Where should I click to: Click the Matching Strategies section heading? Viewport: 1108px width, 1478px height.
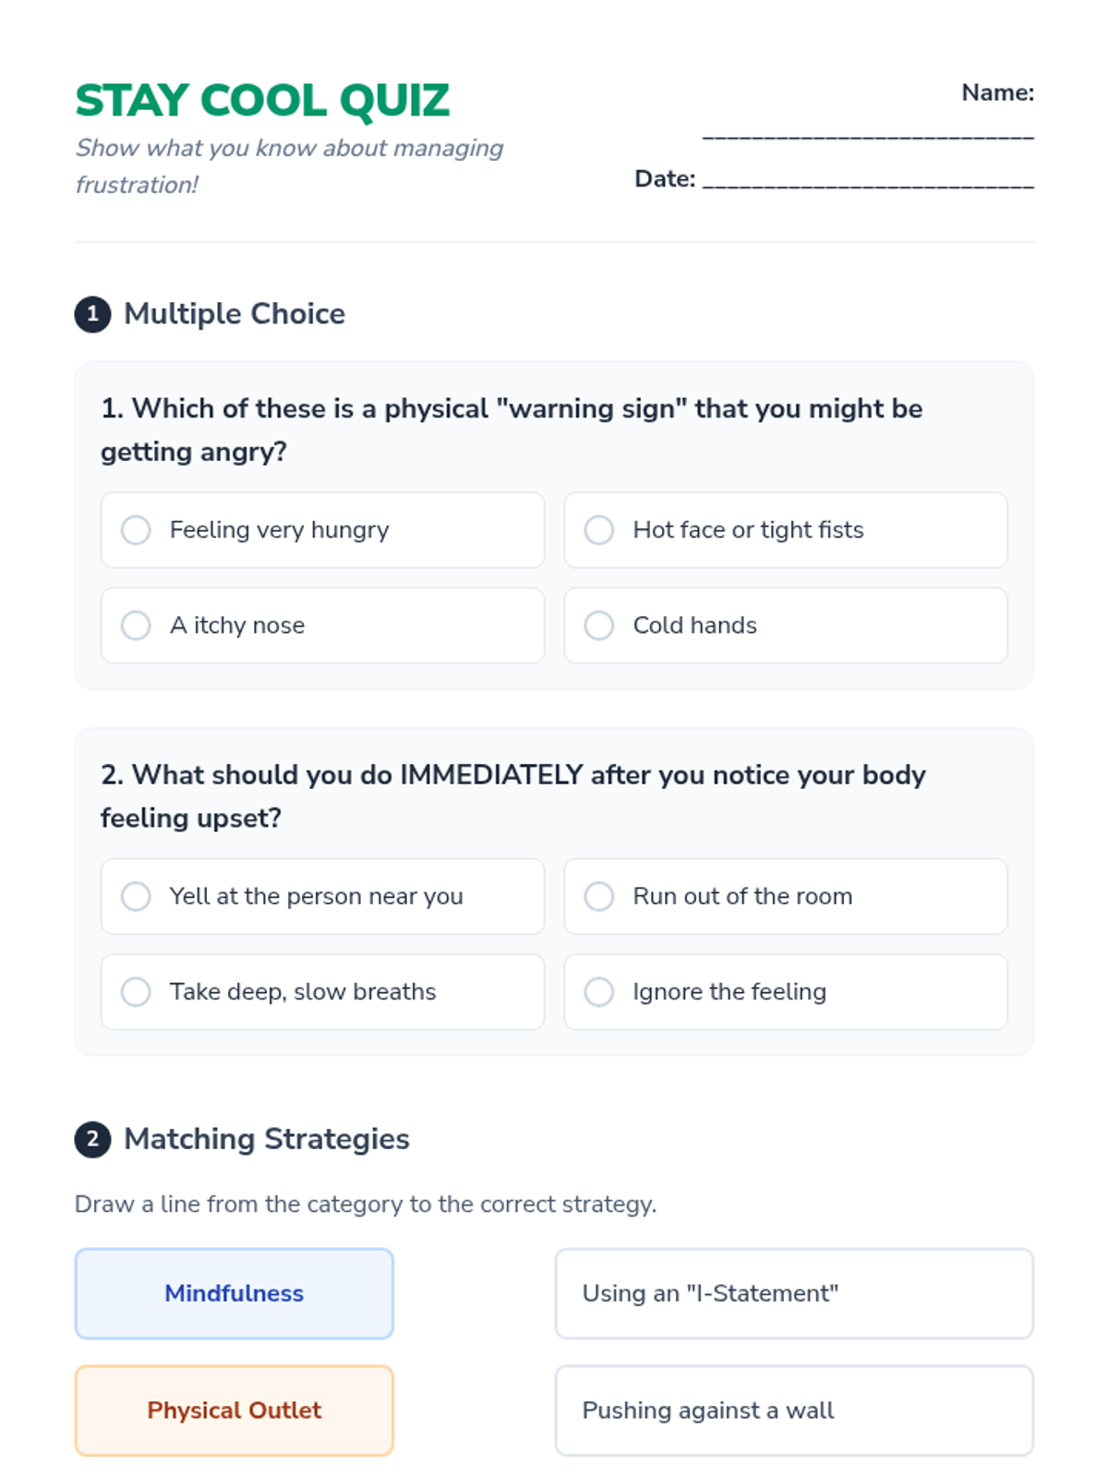[267, 1139]
